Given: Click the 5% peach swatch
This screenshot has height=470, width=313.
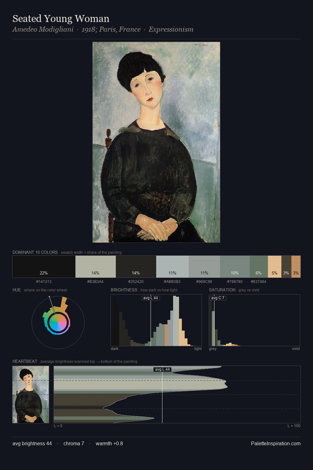Looking at the screenshot, I should click(x=275, y=267).
